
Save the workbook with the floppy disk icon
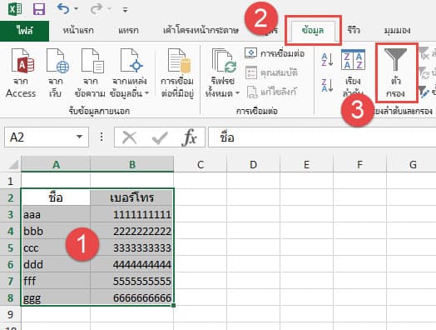click(x=39, y=9)
